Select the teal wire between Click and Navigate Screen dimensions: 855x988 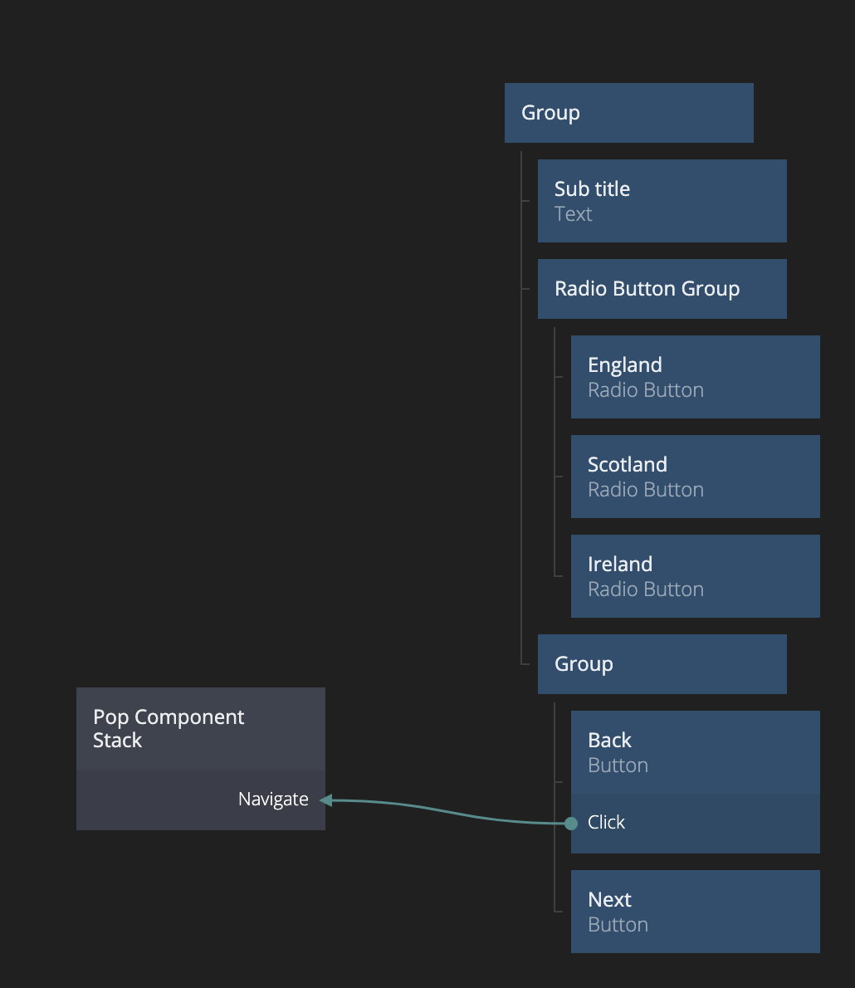click(x=448, y=811)
